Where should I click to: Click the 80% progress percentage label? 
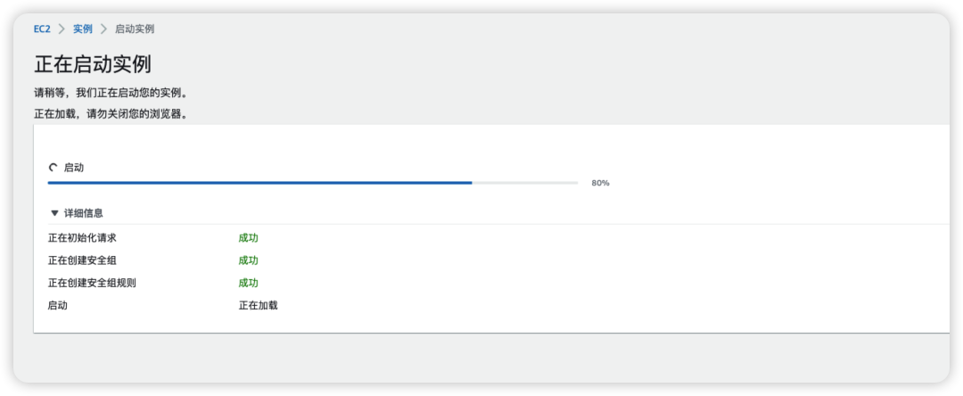(600, 183)
